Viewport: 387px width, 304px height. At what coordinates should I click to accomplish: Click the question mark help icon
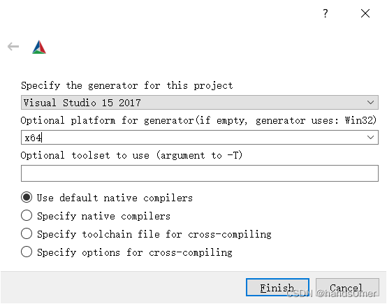(326, 13)
